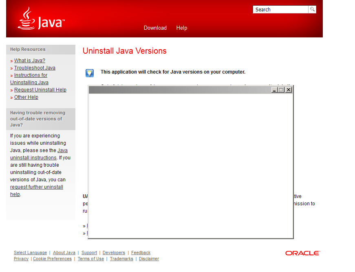
Task: Click Terms of Use footer link
Action: (91, 259)
